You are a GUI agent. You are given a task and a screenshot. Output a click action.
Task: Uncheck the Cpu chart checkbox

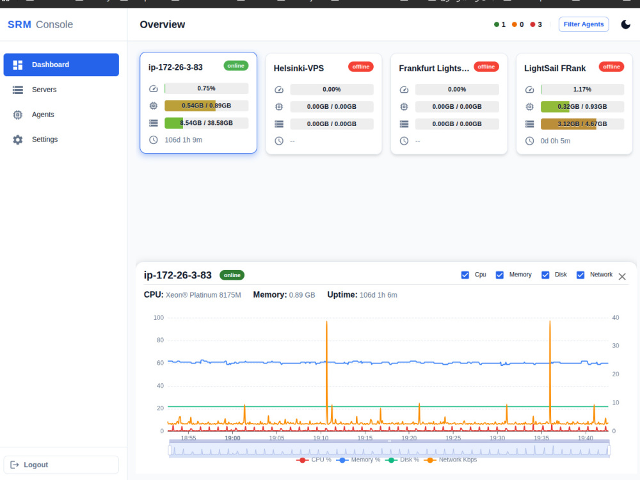tap(465, 275)
